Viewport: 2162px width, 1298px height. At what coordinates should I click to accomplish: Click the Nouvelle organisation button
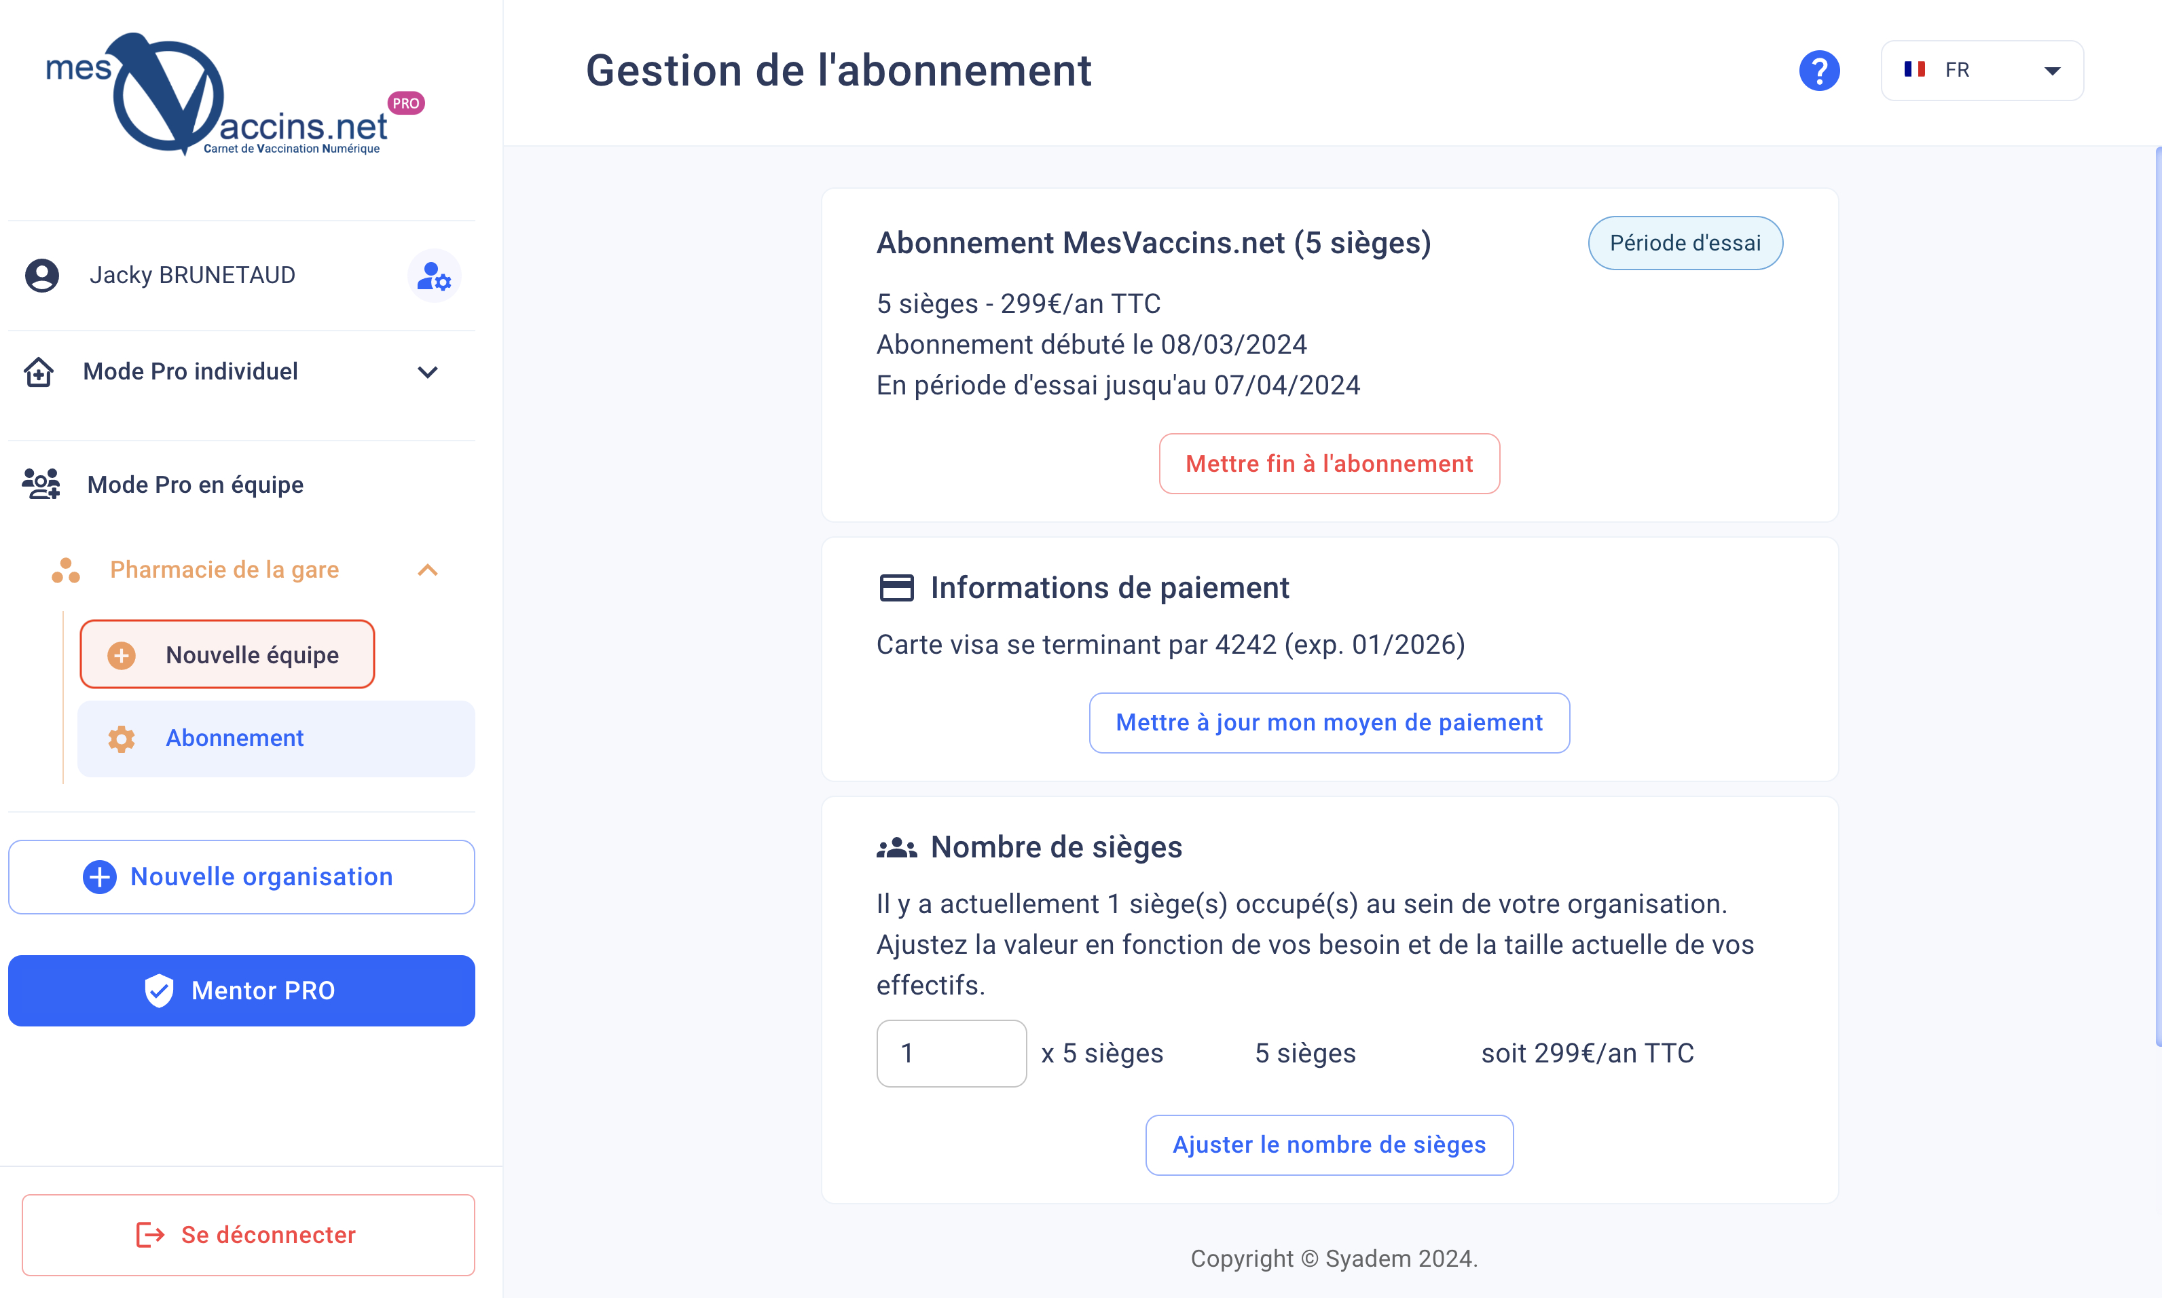241,877
